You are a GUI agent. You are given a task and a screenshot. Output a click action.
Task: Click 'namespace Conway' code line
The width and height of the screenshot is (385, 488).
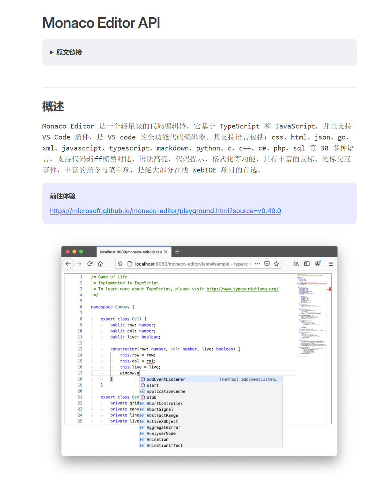[113, 307]
